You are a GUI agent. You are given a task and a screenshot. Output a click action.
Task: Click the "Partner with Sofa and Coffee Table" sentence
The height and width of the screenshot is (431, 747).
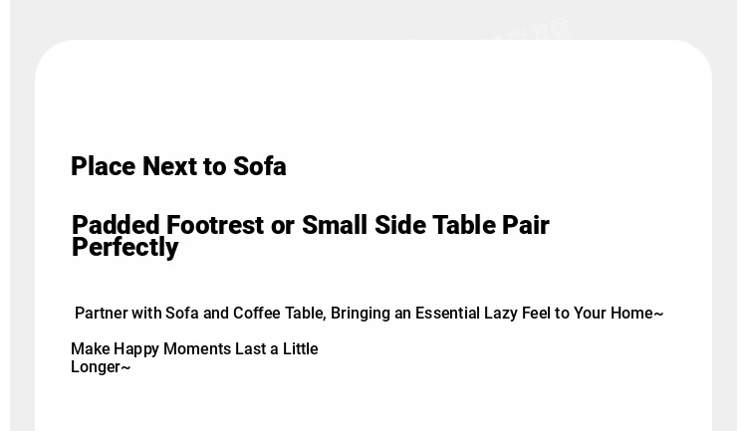(x=369, y=313)
